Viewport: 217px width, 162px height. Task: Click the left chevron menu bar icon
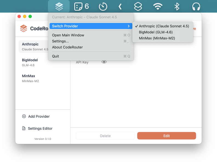pyautogui.click(x=120, y=6)
